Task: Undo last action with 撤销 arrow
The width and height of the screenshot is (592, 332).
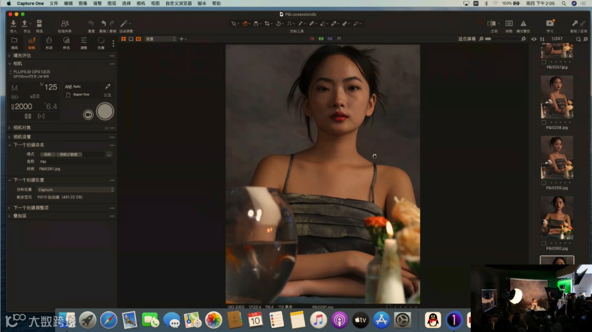Action: (104, 24)
